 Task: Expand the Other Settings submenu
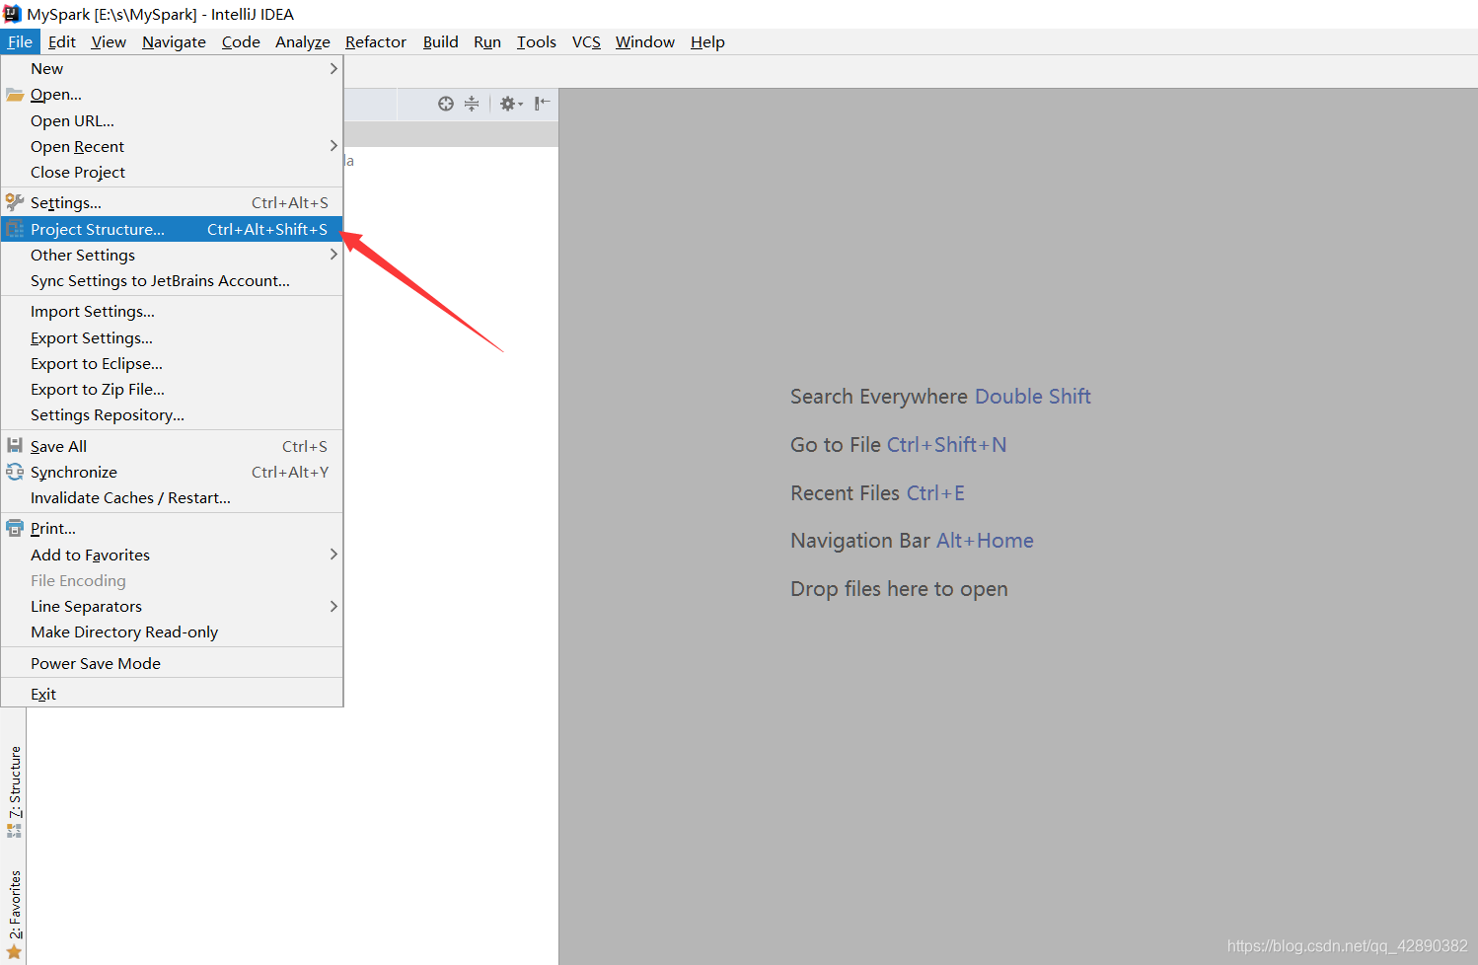[172, 255]
